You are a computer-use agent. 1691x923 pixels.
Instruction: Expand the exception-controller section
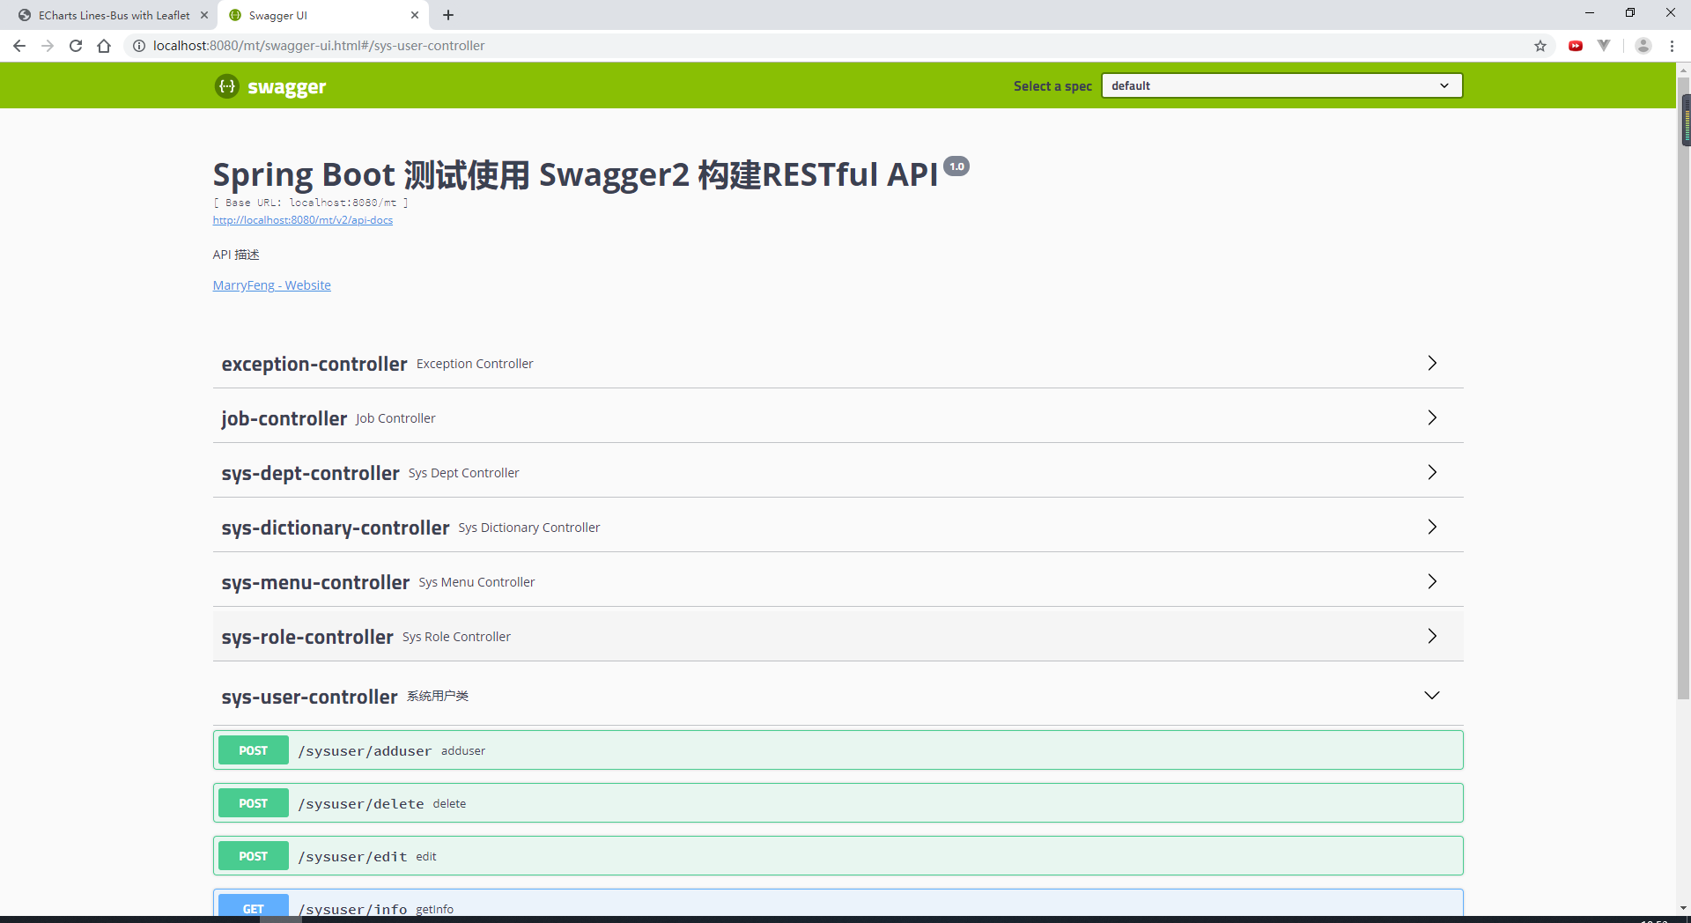(x=838, y=363)
